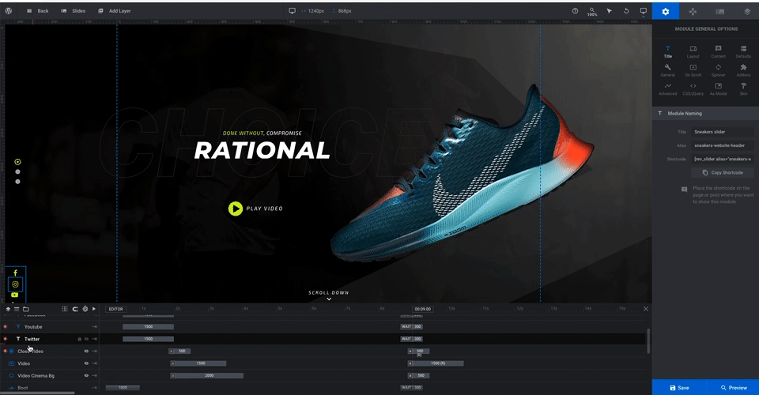759x395 pixels.
Task: Click the 00:09:00 timeline time marker
Action: 422,309
